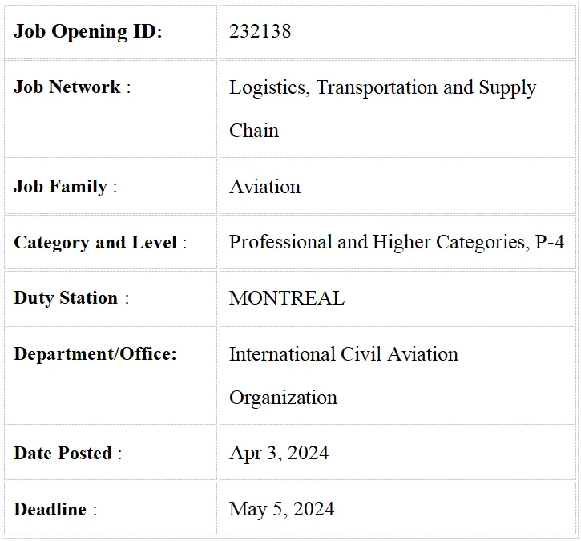This screenshot has height=541, width=581.
Task: Click the Apr 3, 2024 date
Action: click(x=279, y=454)
